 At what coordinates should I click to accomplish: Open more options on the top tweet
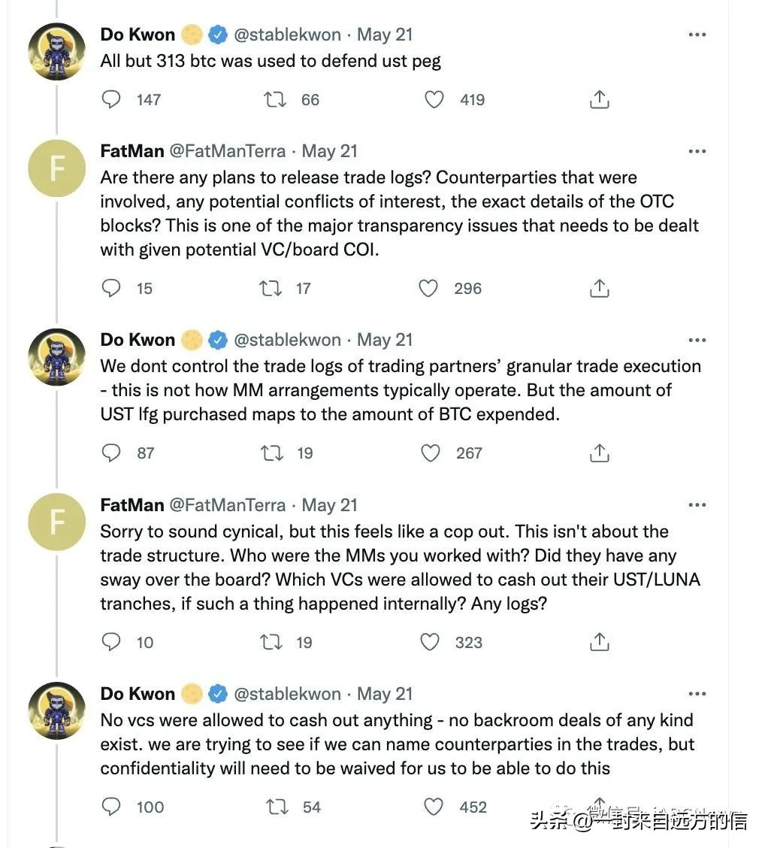click(697, 35)
